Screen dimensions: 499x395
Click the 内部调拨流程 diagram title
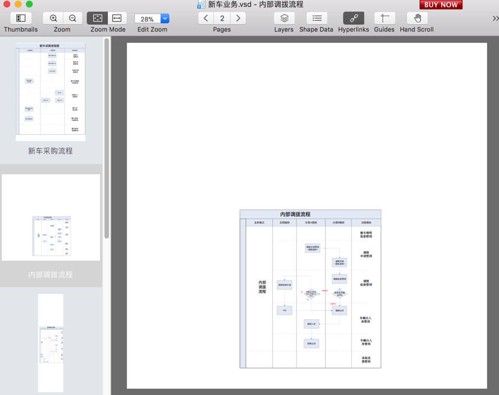click(295, 215)
